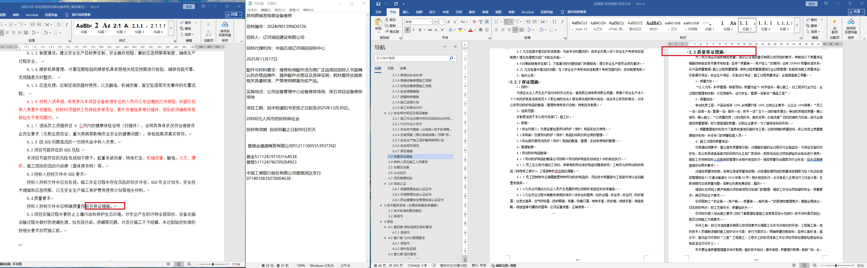Apply distributed alignment in the 投标文件 ribbon
The image size is (867, 268).
pos(521,30)
